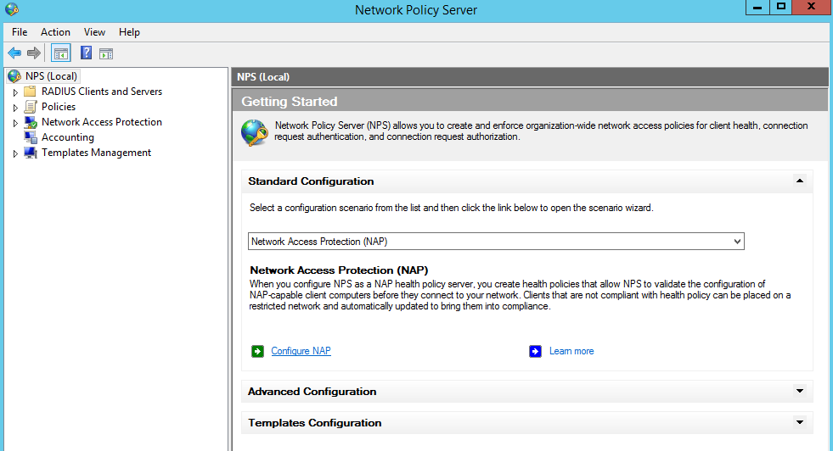The height and width of the screenshot is (451, 833).
Task: Open the Help menu
Action: 129,32
